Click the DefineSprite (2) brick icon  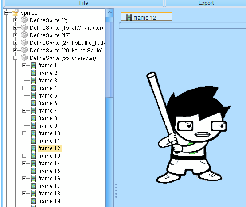tap(24, 20)
